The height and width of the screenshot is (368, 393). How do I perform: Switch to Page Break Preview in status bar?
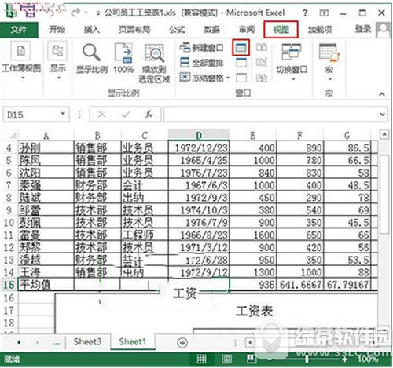click(251, 359)
